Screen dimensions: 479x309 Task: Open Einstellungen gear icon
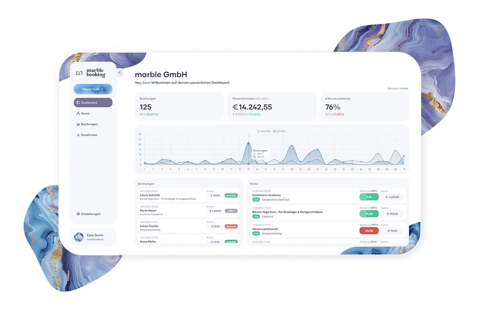pyautogui.click(x=78, y=214)
